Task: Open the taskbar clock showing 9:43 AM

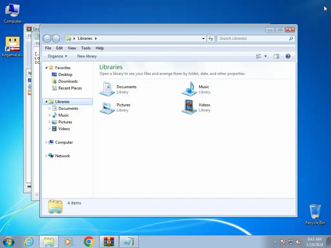Action: 314,242
